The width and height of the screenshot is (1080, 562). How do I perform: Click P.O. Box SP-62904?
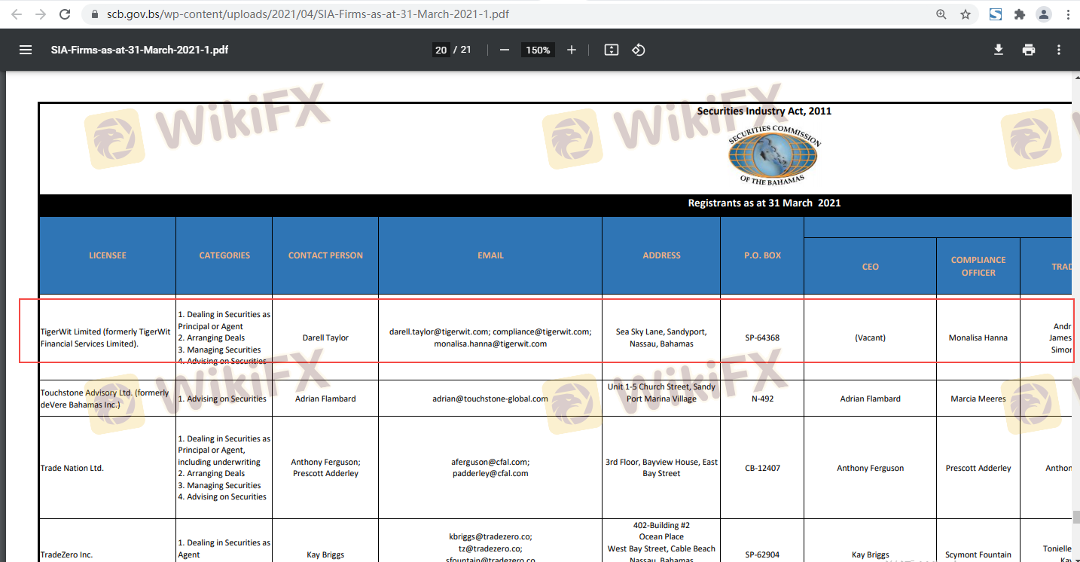(x=762, y=554)
